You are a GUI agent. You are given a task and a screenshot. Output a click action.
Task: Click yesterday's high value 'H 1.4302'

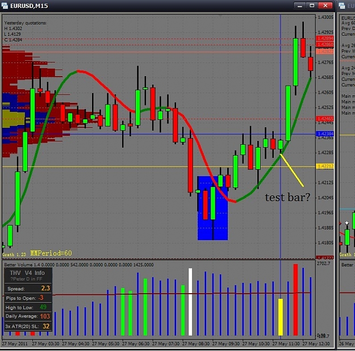coord(13,28)
